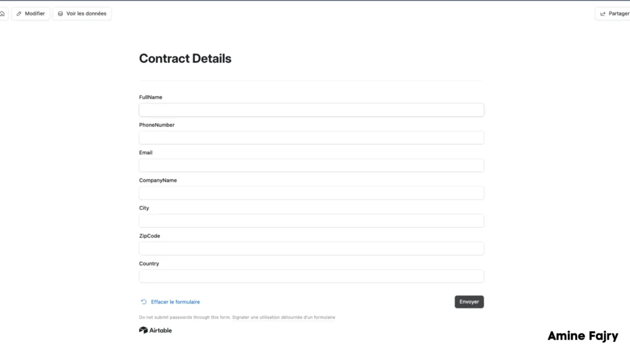Click the Airtable logo icon
The height and width of the screenshot is (354, 630).
pyautogui.click(x=143, y=330)
